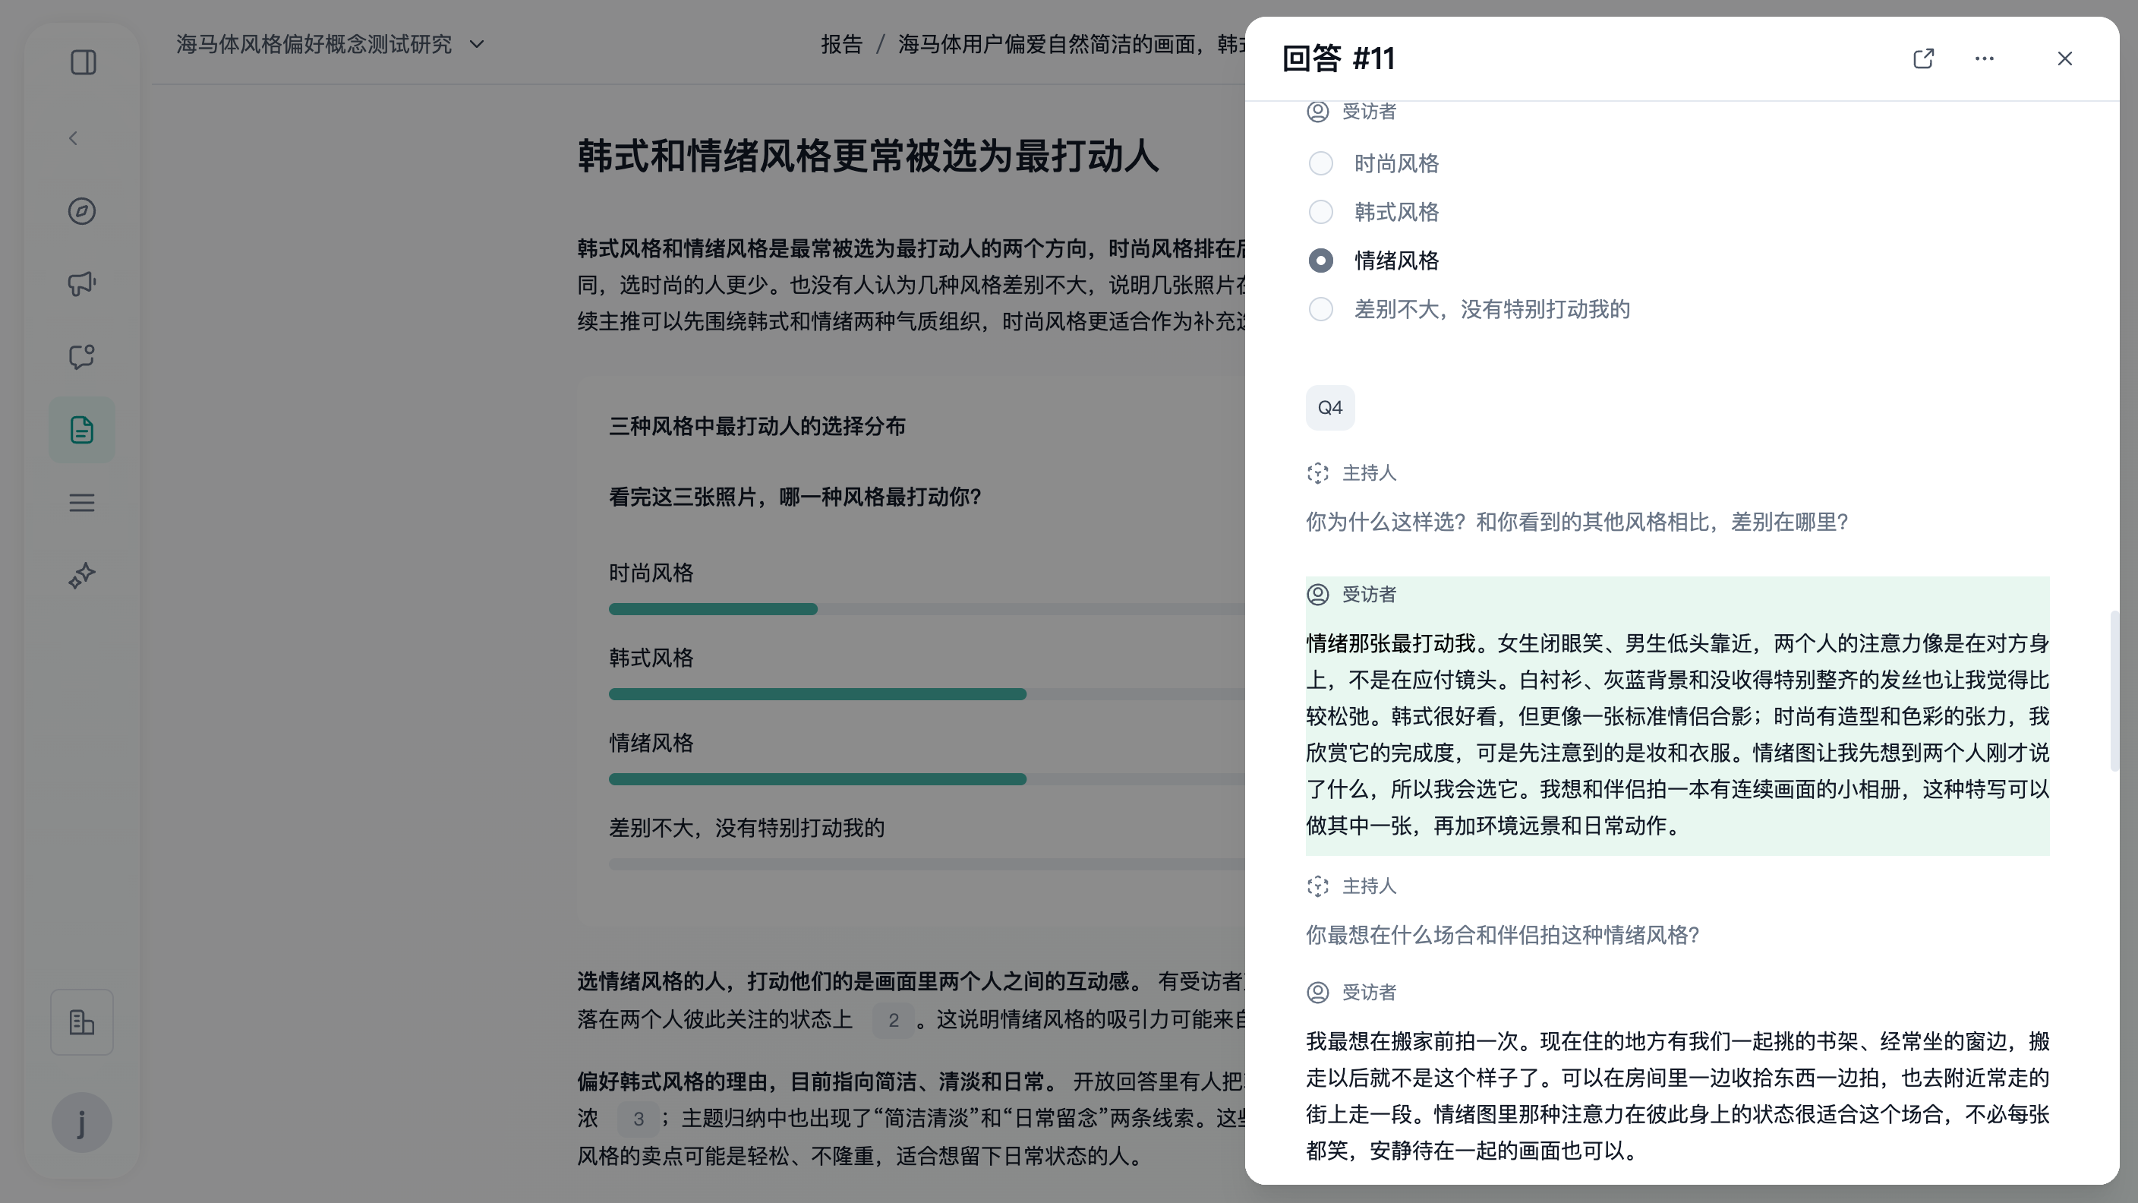
Task: Click the Q4 question label
Action: pos(1329,408)
